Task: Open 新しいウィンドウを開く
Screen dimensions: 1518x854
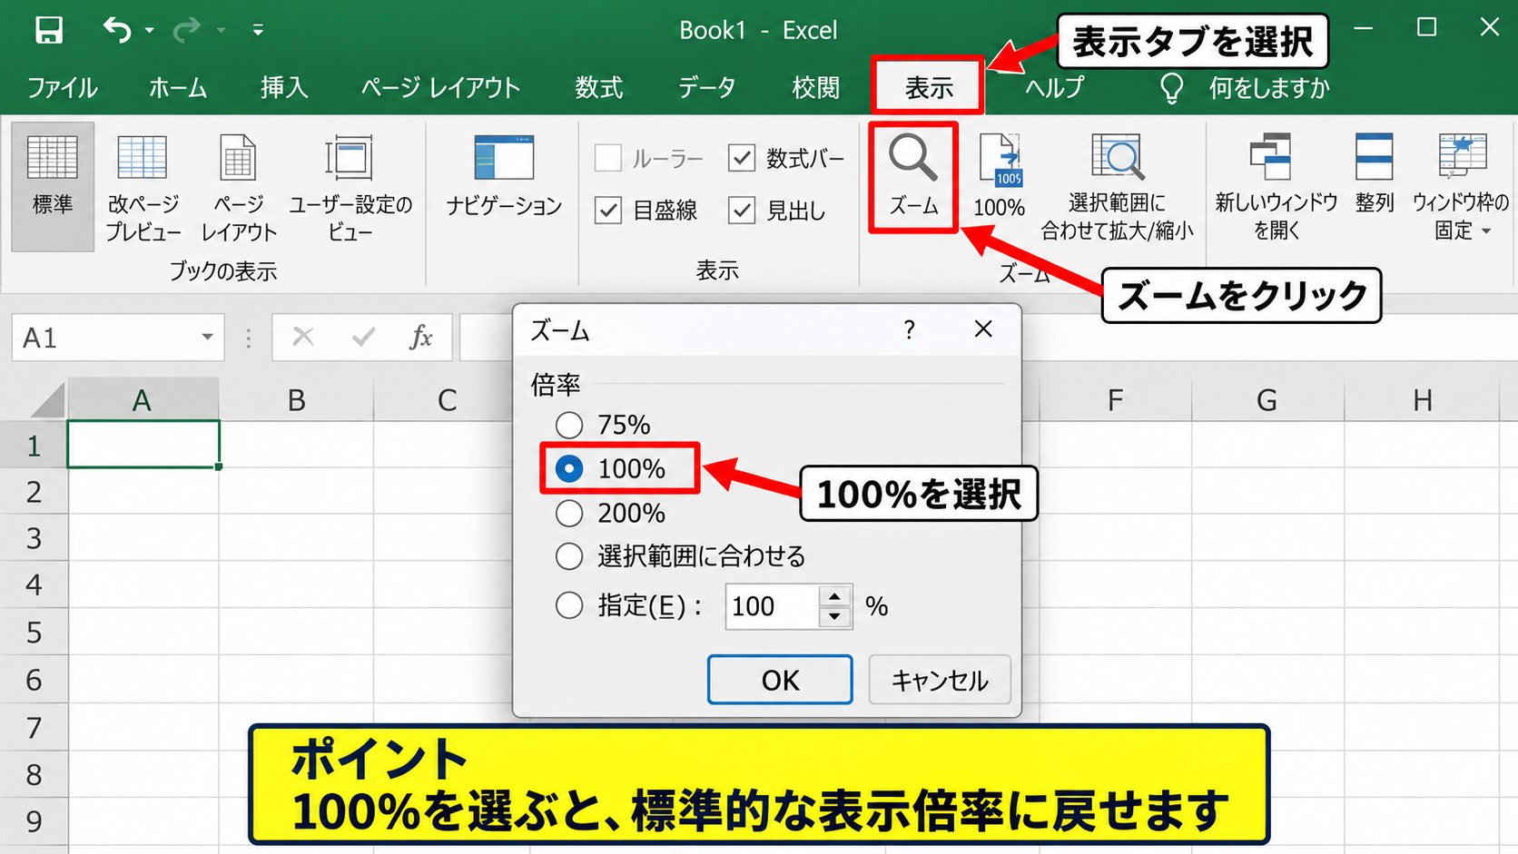Action: tap(1276, 188)
